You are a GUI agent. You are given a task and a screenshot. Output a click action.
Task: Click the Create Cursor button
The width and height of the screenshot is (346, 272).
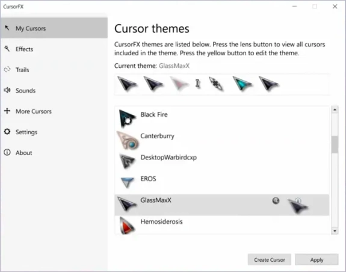(x=270, y=259)
